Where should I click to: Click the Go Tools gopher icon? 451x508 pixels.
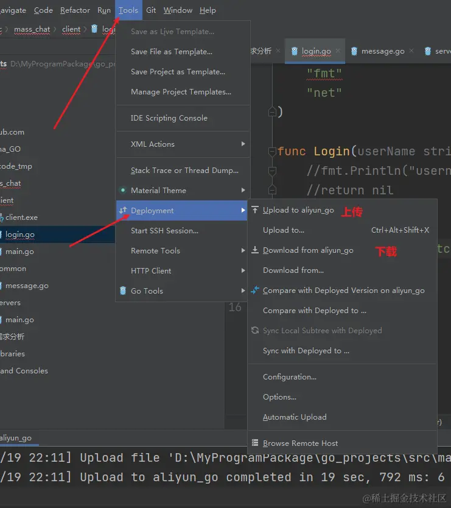coord(123,291)
